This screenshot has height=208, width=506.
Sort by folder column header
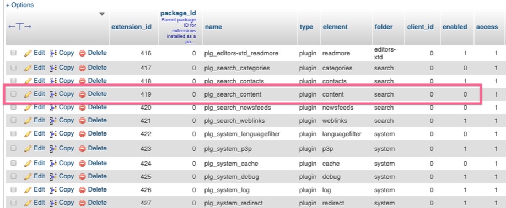click(x=384, y=27)
